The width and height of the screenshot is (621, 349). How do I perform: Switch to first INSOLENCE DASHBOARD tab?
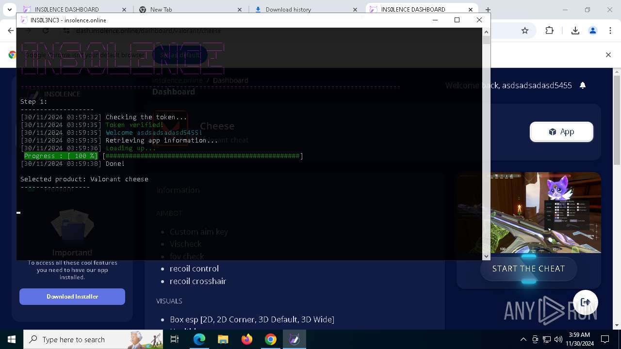75,9
